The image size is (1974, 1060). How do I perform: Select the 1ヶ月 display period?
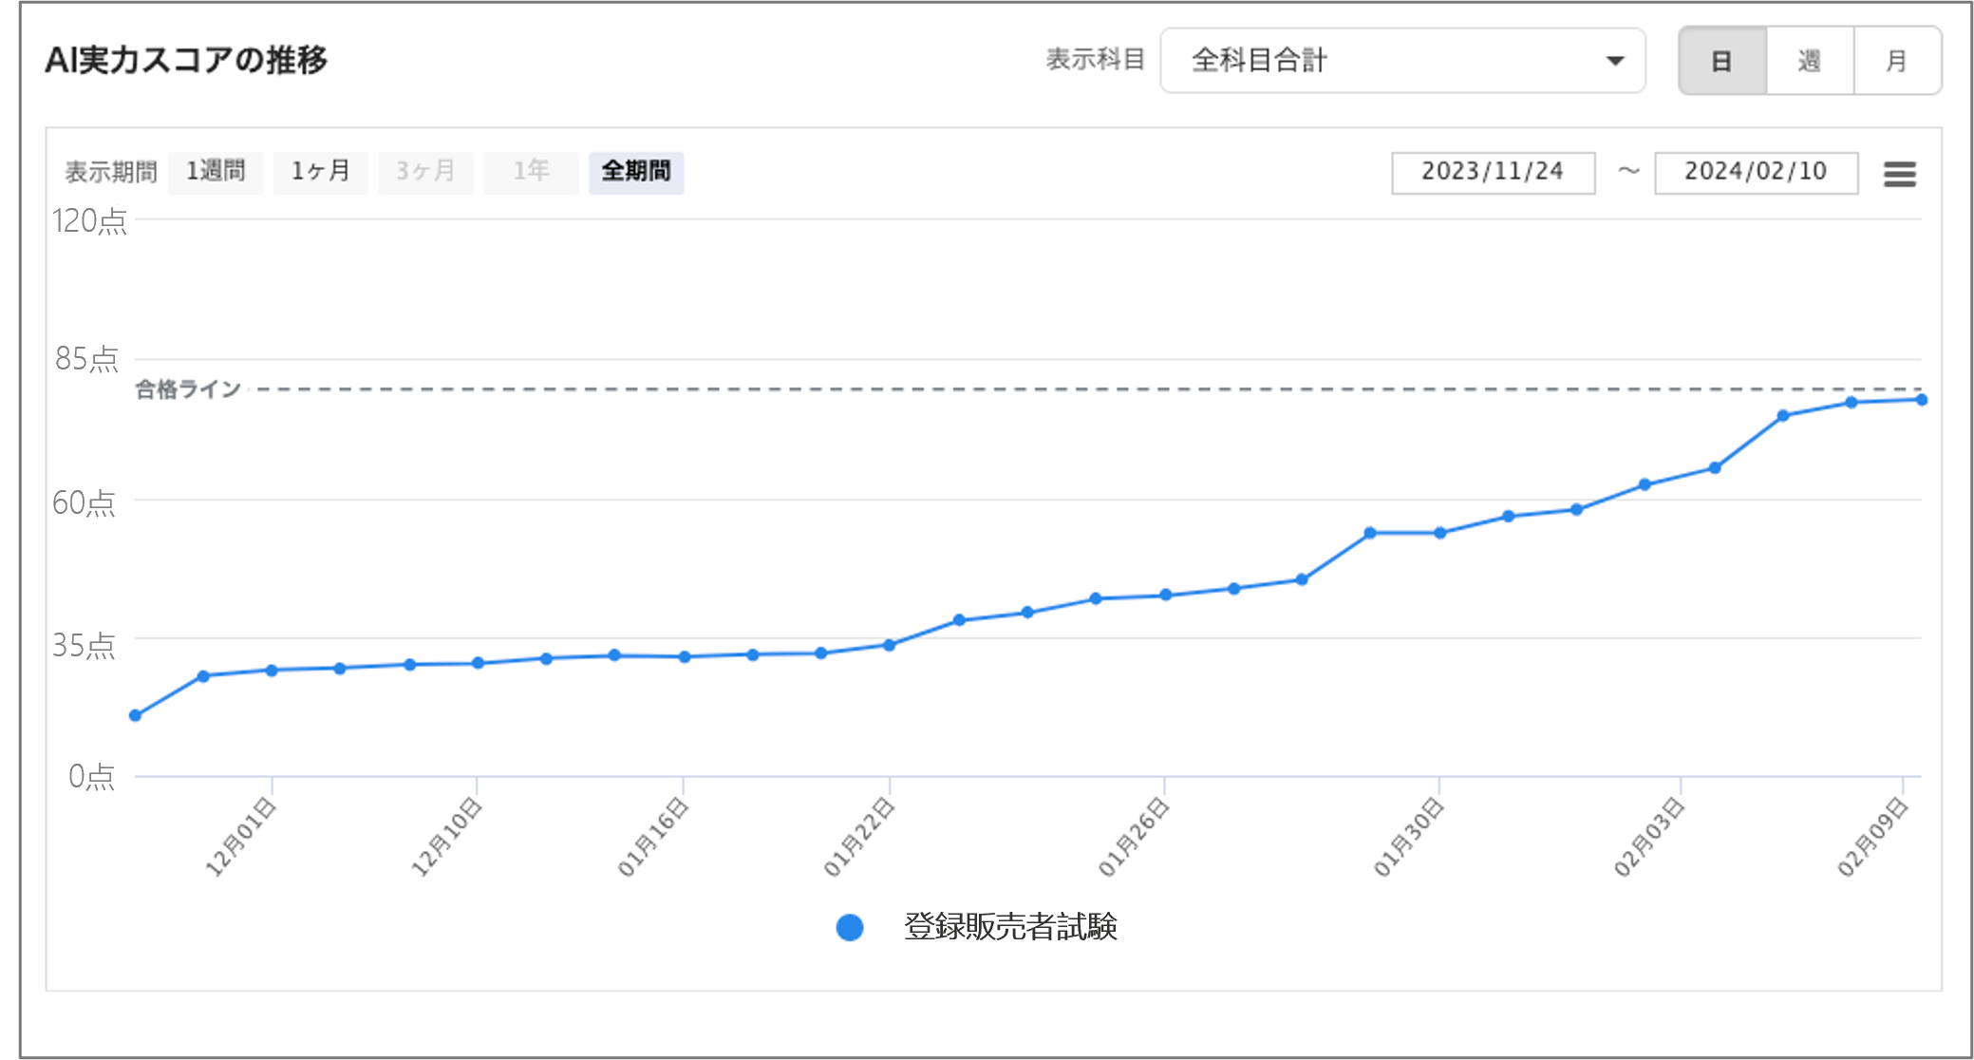click(320, 172)
